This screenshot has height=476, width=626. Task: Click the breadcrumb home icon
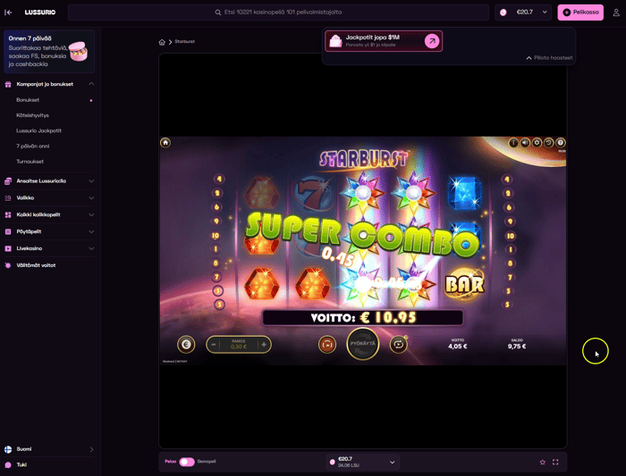162,42
